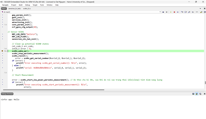Open the Window menu
Image resolution: width=206 pixels, height=119 pixels.
[49, 5]
